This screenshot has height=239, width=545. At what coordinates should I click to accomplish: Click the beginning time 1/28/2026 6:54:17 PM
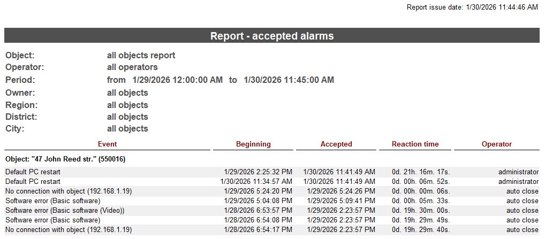coord(258,230)
